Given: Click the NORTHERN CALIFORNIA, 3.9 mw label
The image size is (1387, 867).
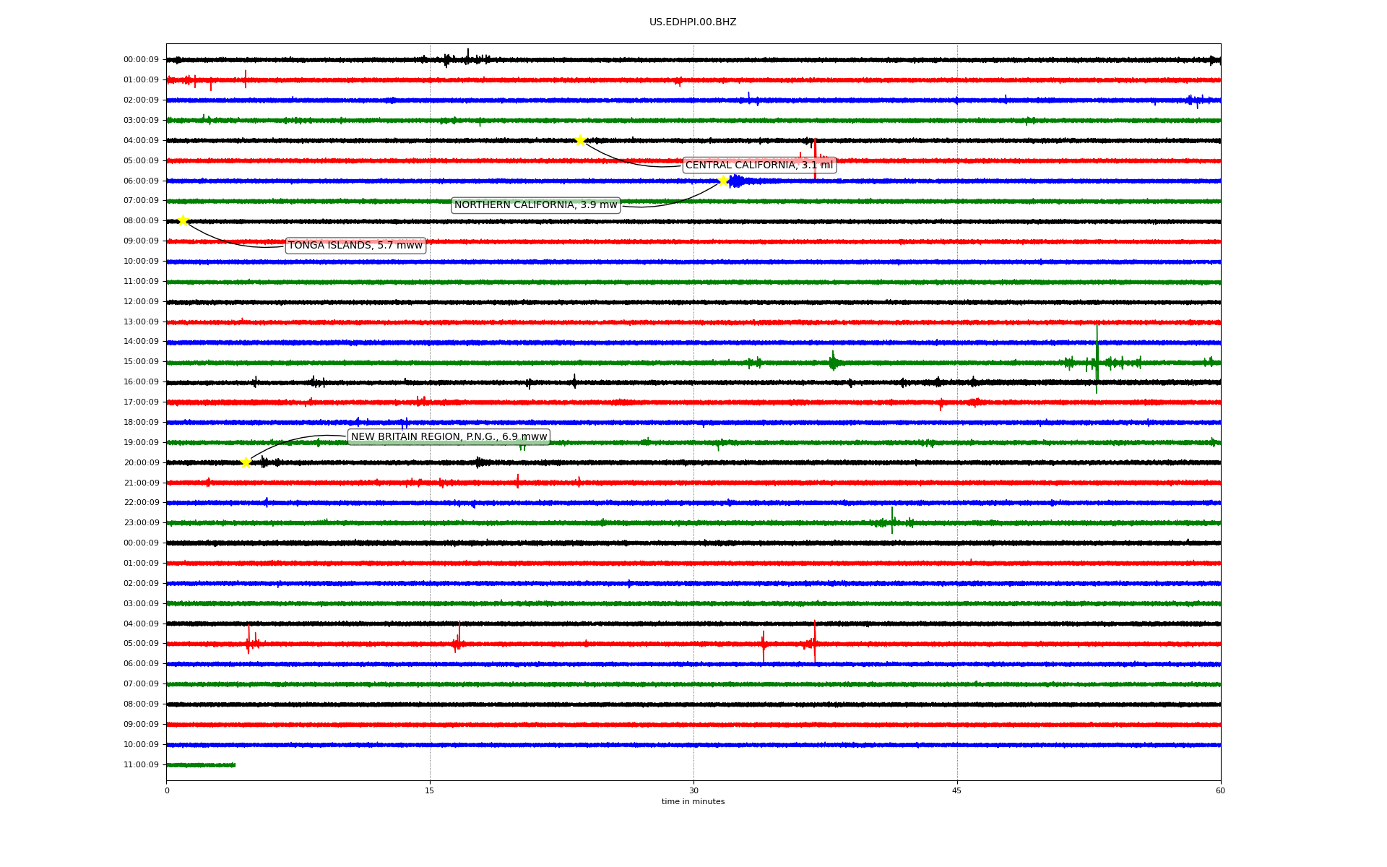Looking at the screenshot, I should tap(535, 205).
